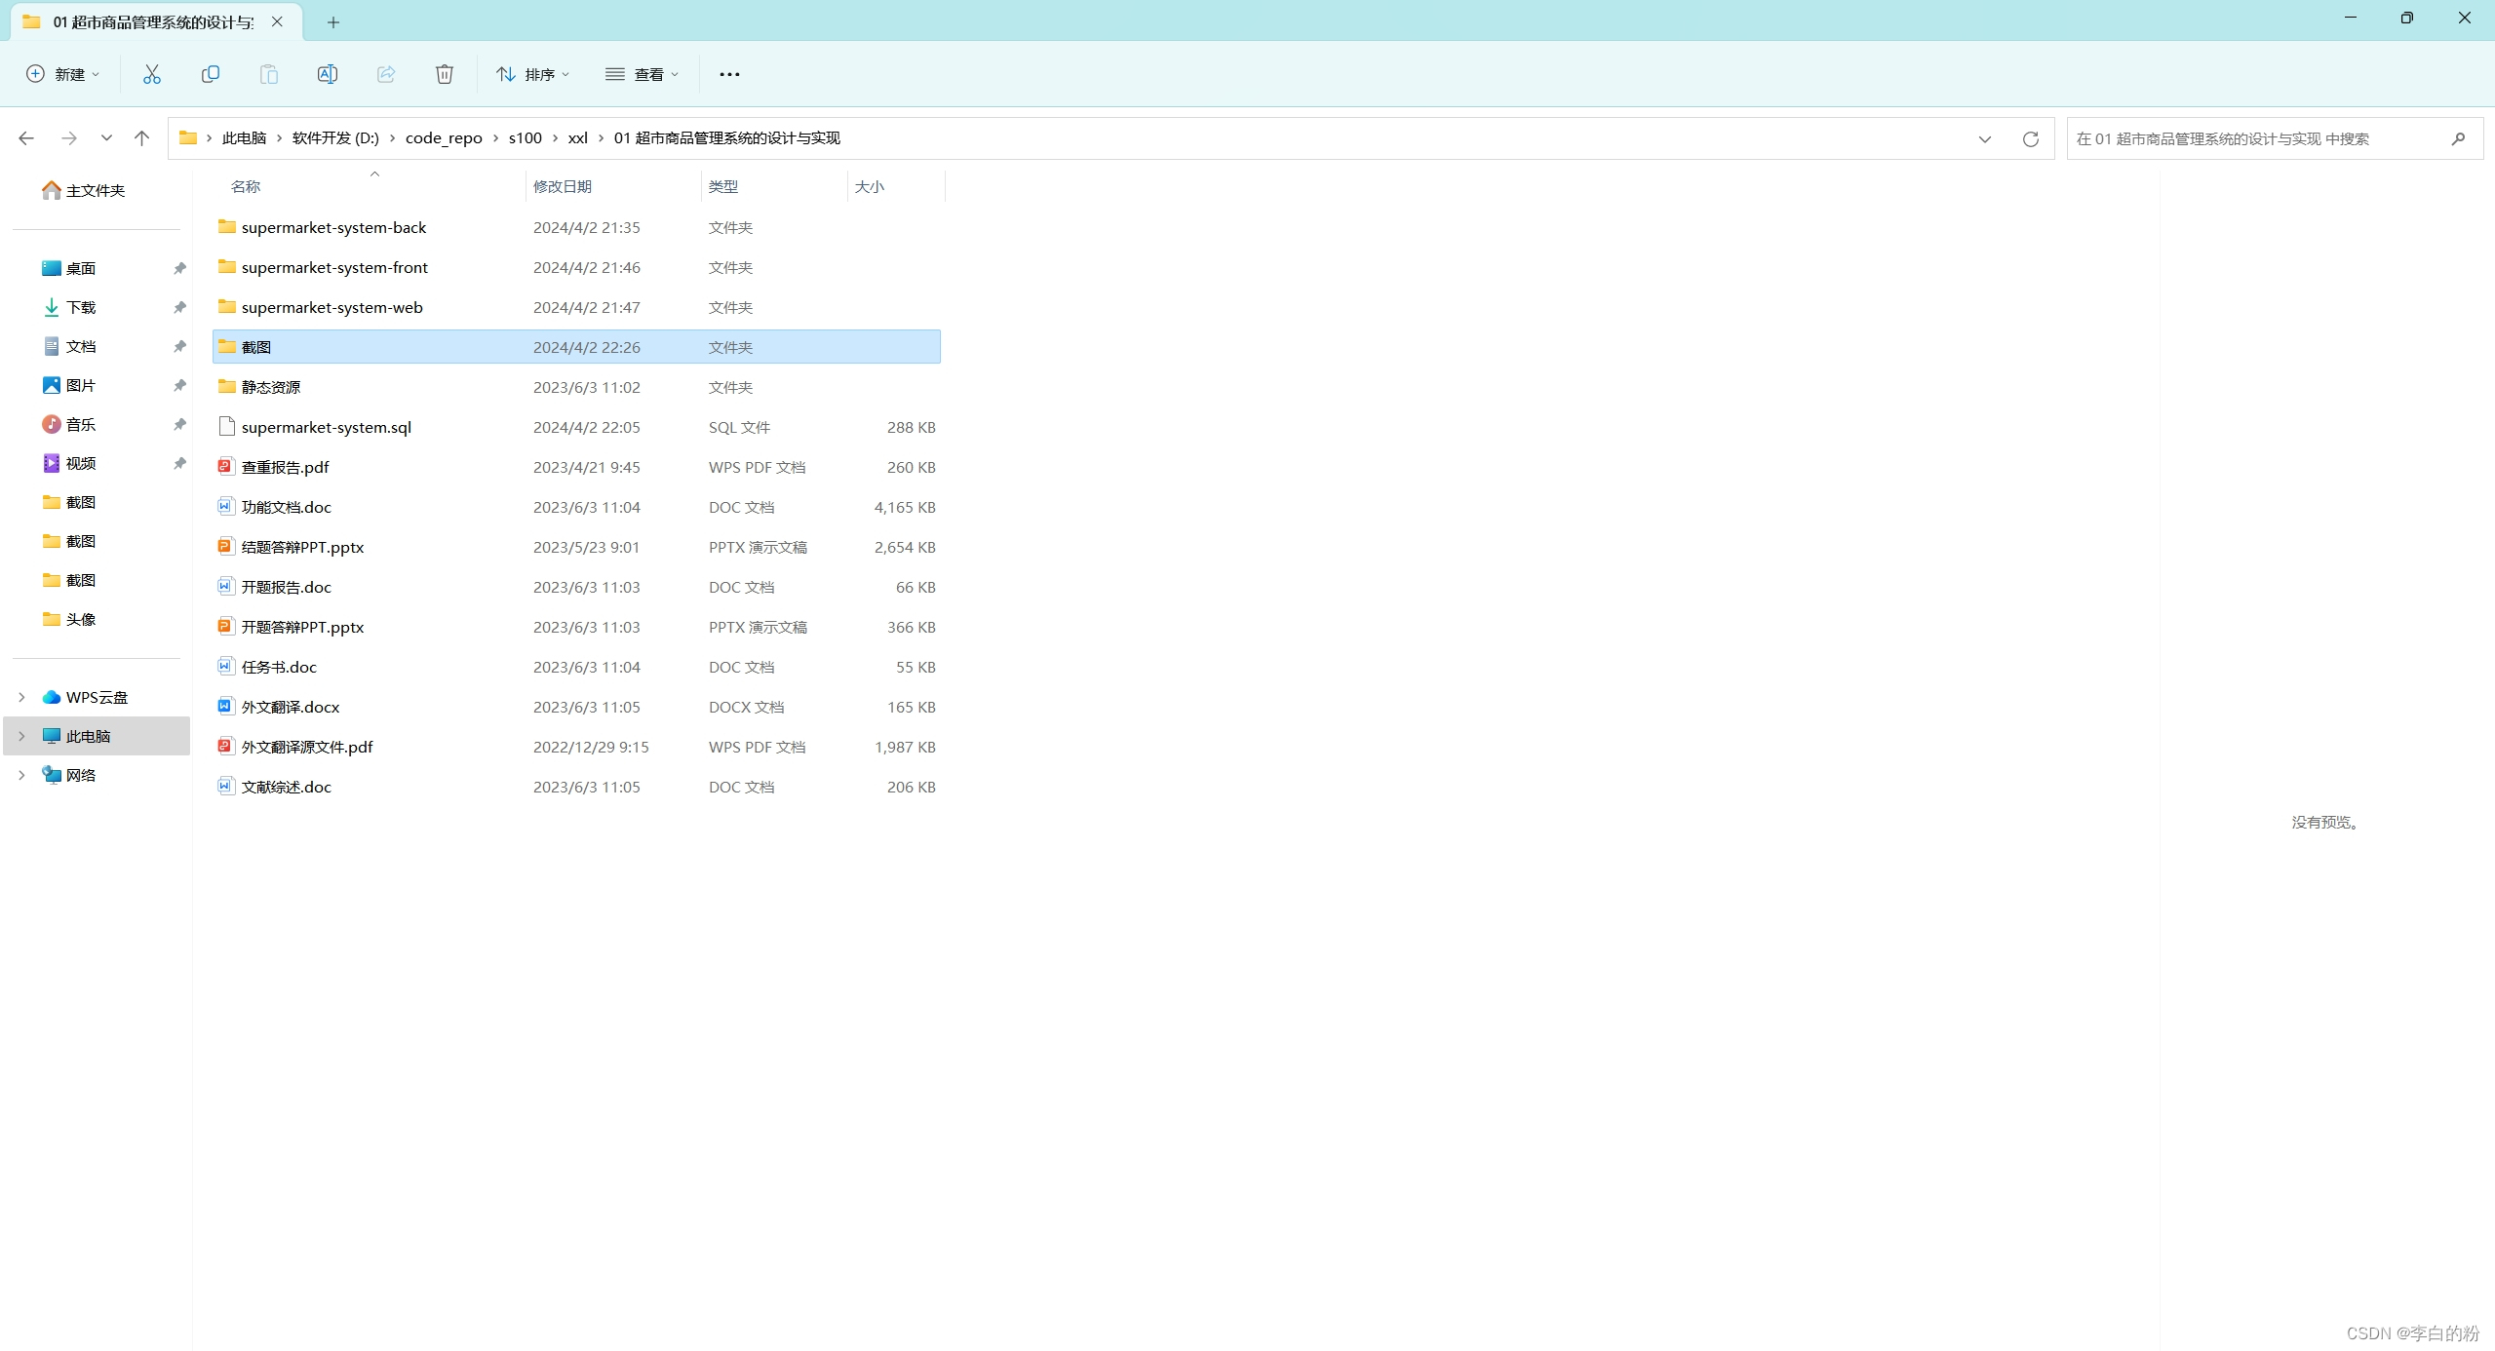Close the current folder tab

(277, 21)
